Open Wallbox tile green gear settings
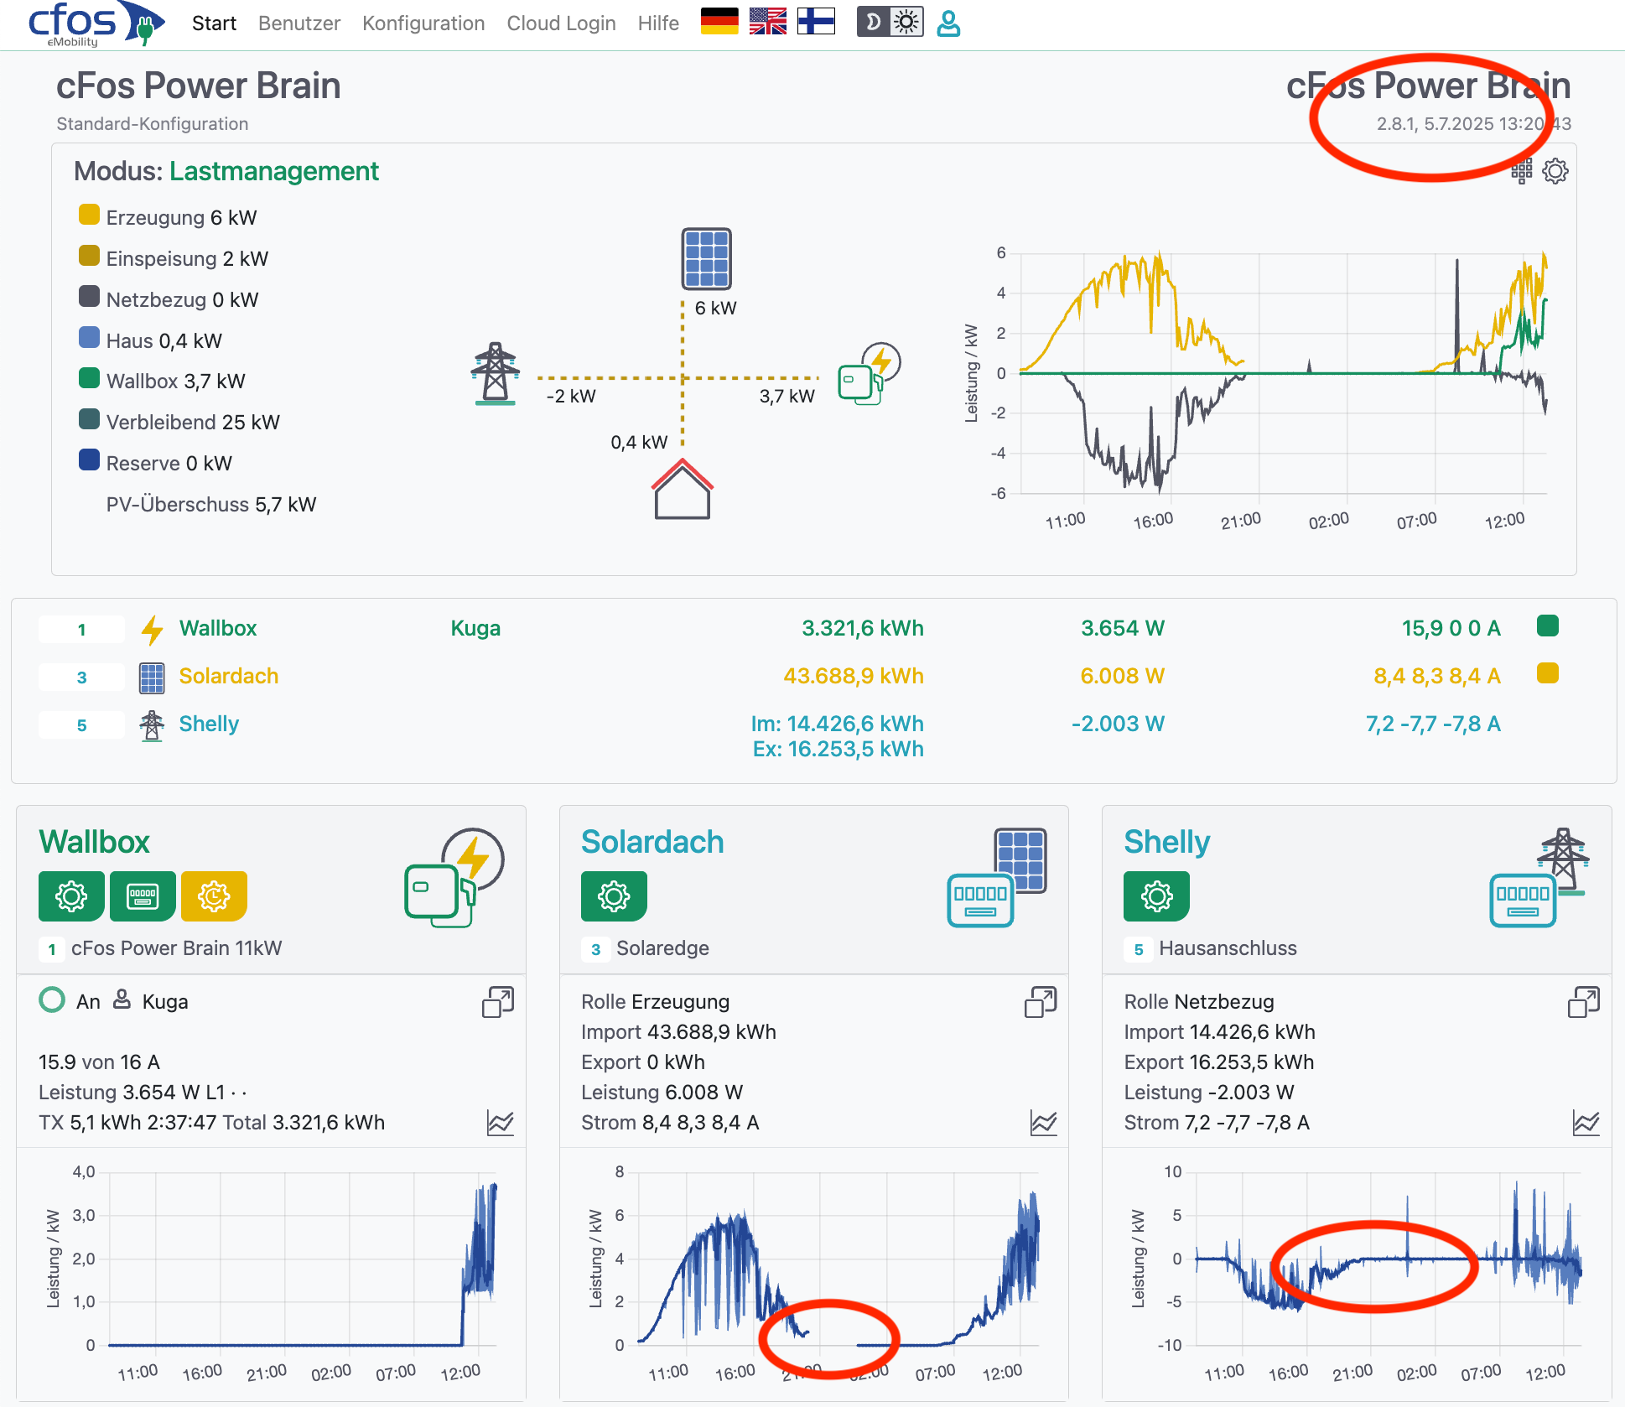The width and height of the screenshot is (1625, 1407). [71, 896]
